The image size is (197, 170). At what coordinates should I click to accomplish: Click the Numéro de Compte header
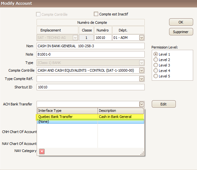pos(90,22)
